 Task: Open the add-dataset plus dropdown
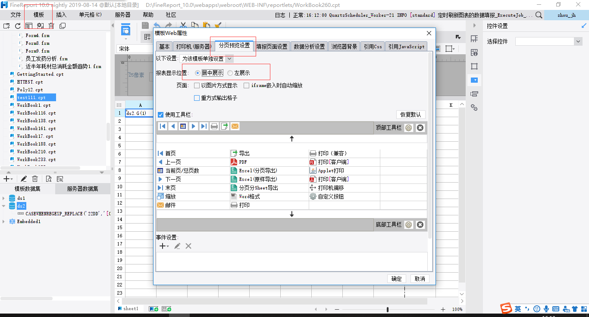coord(8,179)
